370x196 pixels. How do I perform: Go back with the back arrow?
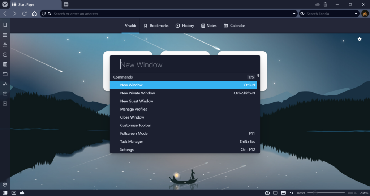tap(5, 14)
